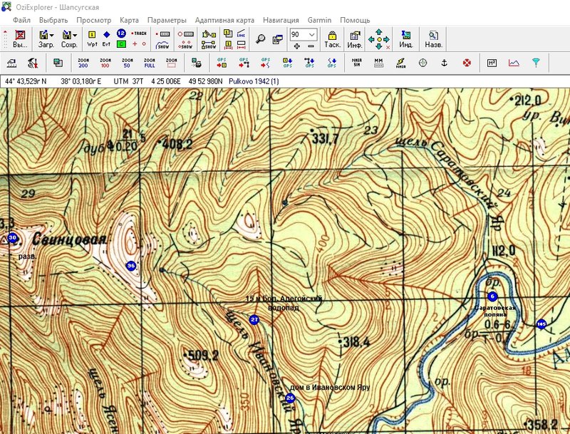Click the magnifying glass find icon
This screenshot has width=570, height=434.
click(x=260, y=39)
